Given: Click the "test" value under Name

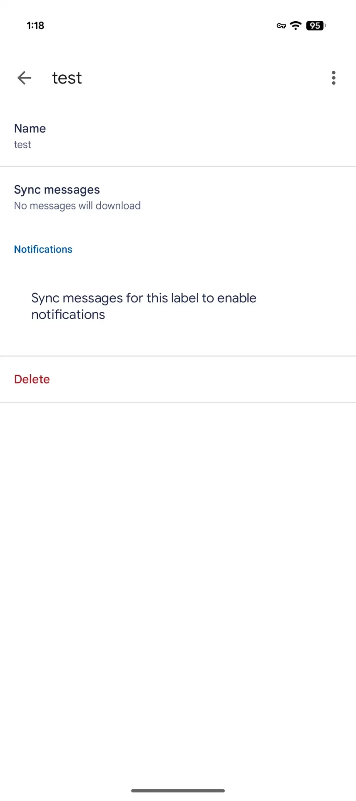Looking at the screenshot, I should pos(22,145).
